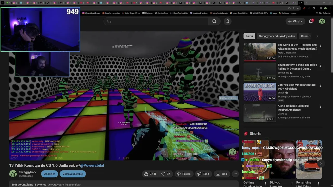Download the video with İndir
Image resolution: width=333 pixels, height=187 pixels.
tap(222, 174)
